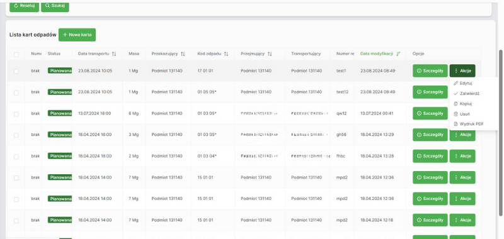The image size is (504, 239).
Task: Expand Akcje dropdown for the fhbc row
Action: pos(462,156)
